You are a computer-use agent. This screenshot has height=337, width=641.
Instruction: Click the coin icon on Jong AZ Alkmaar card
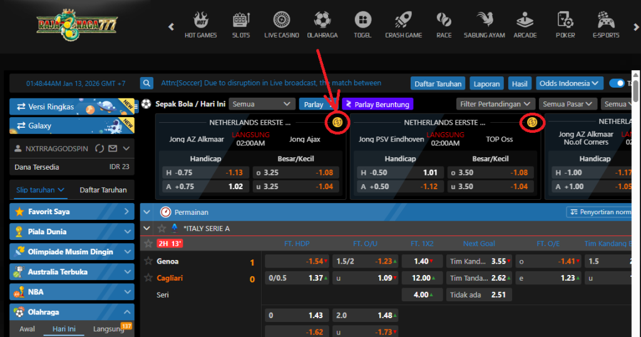click(x=337, y=122)
